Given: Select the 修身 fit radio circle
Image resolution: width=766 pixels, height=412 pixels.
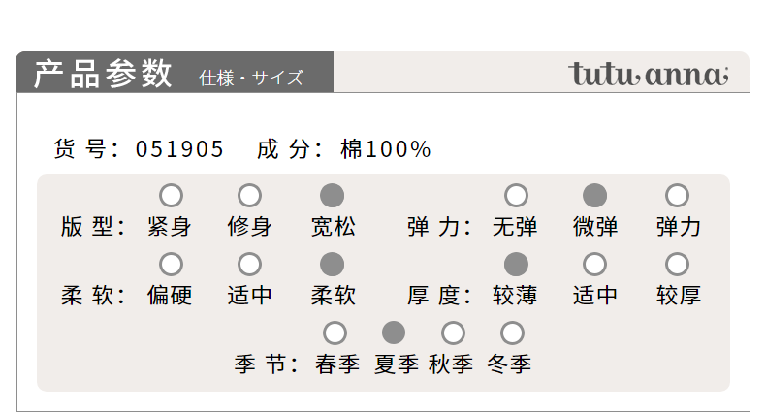Looking at the screenshot, I should (249, 195).
